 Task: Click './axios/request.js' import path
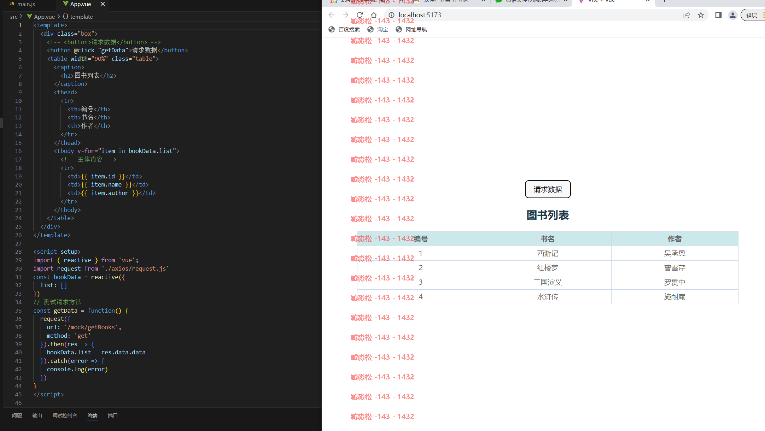coord(135,268)
